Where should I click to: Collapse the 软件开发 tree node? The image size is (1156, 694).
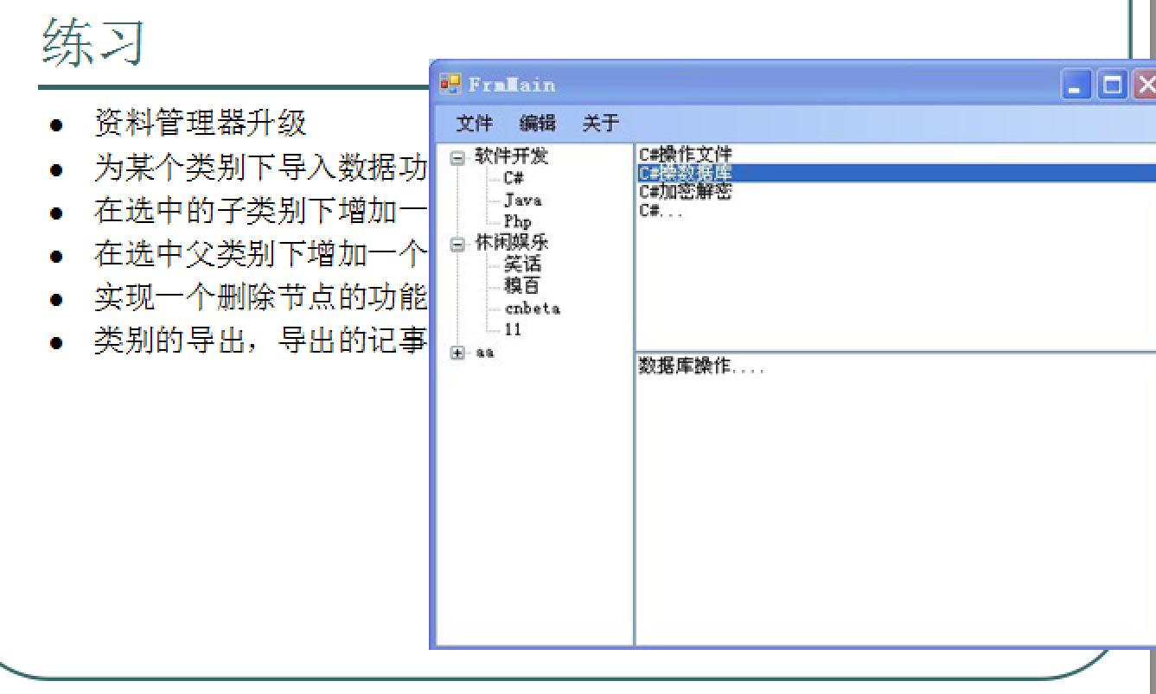(x=457, y=157)
